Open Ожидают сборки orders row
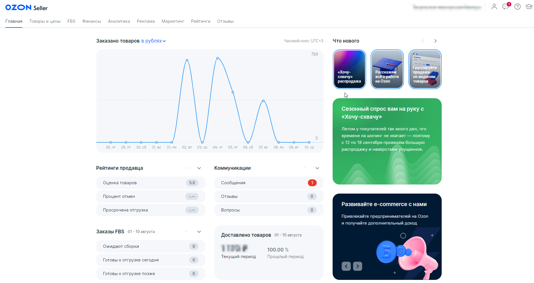The height and width of the screenshot is (283, 534). pos(151,246)
